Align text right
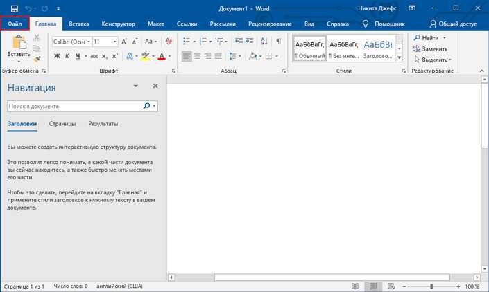The width and height of the screenshot is (489, 292). [x=207, y=56]
